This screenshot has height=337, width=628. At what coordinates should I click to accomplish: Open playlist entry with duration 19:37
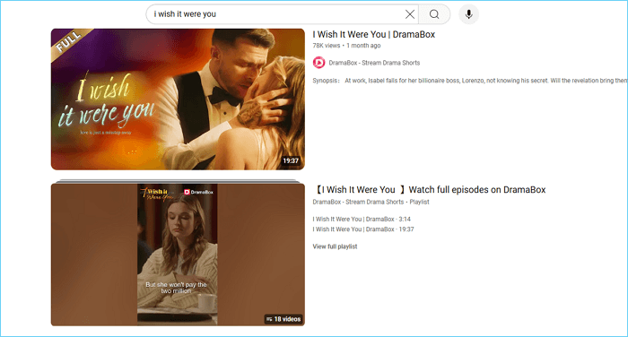(363, 229)
